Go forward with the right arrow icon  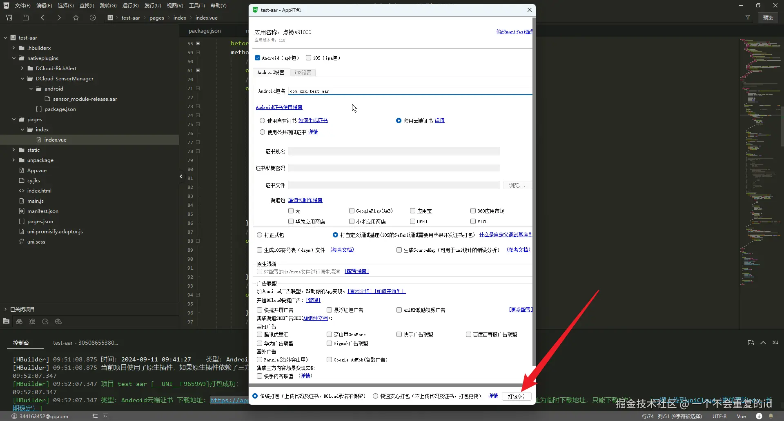pos(59,18)
